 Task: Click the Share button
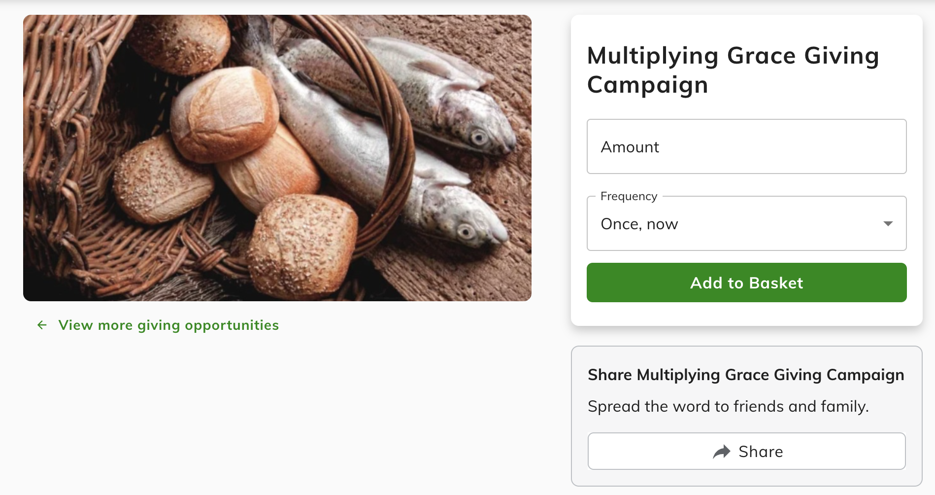coord(746,452)
